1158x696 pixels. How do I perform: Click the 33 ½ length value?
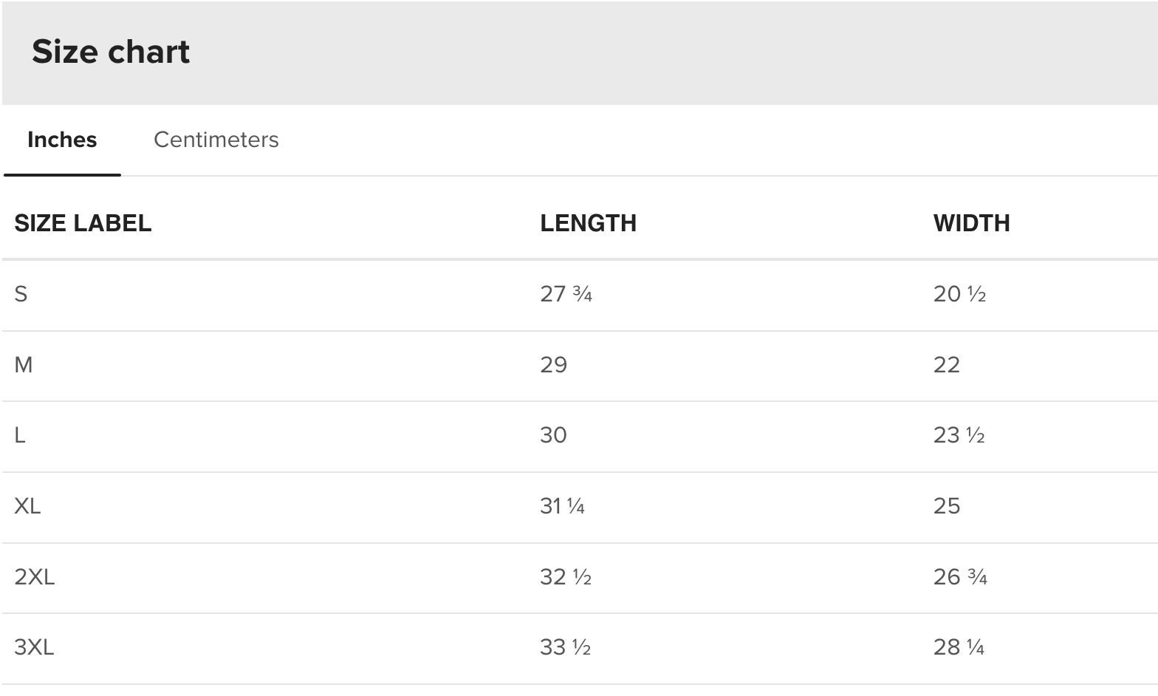pyautogui.click(x=565, y=647)
